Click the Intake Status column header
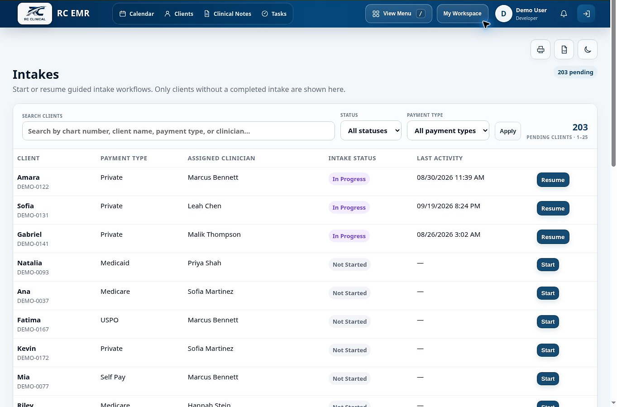 coord(352,158)
